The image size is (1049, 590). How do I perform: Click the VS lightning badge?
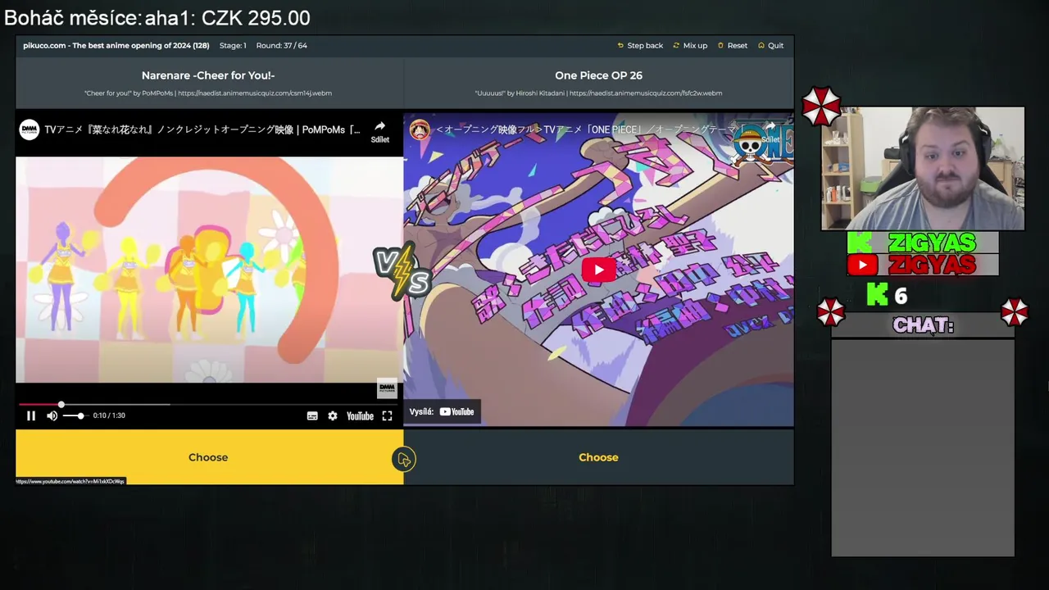click(402, 270)
